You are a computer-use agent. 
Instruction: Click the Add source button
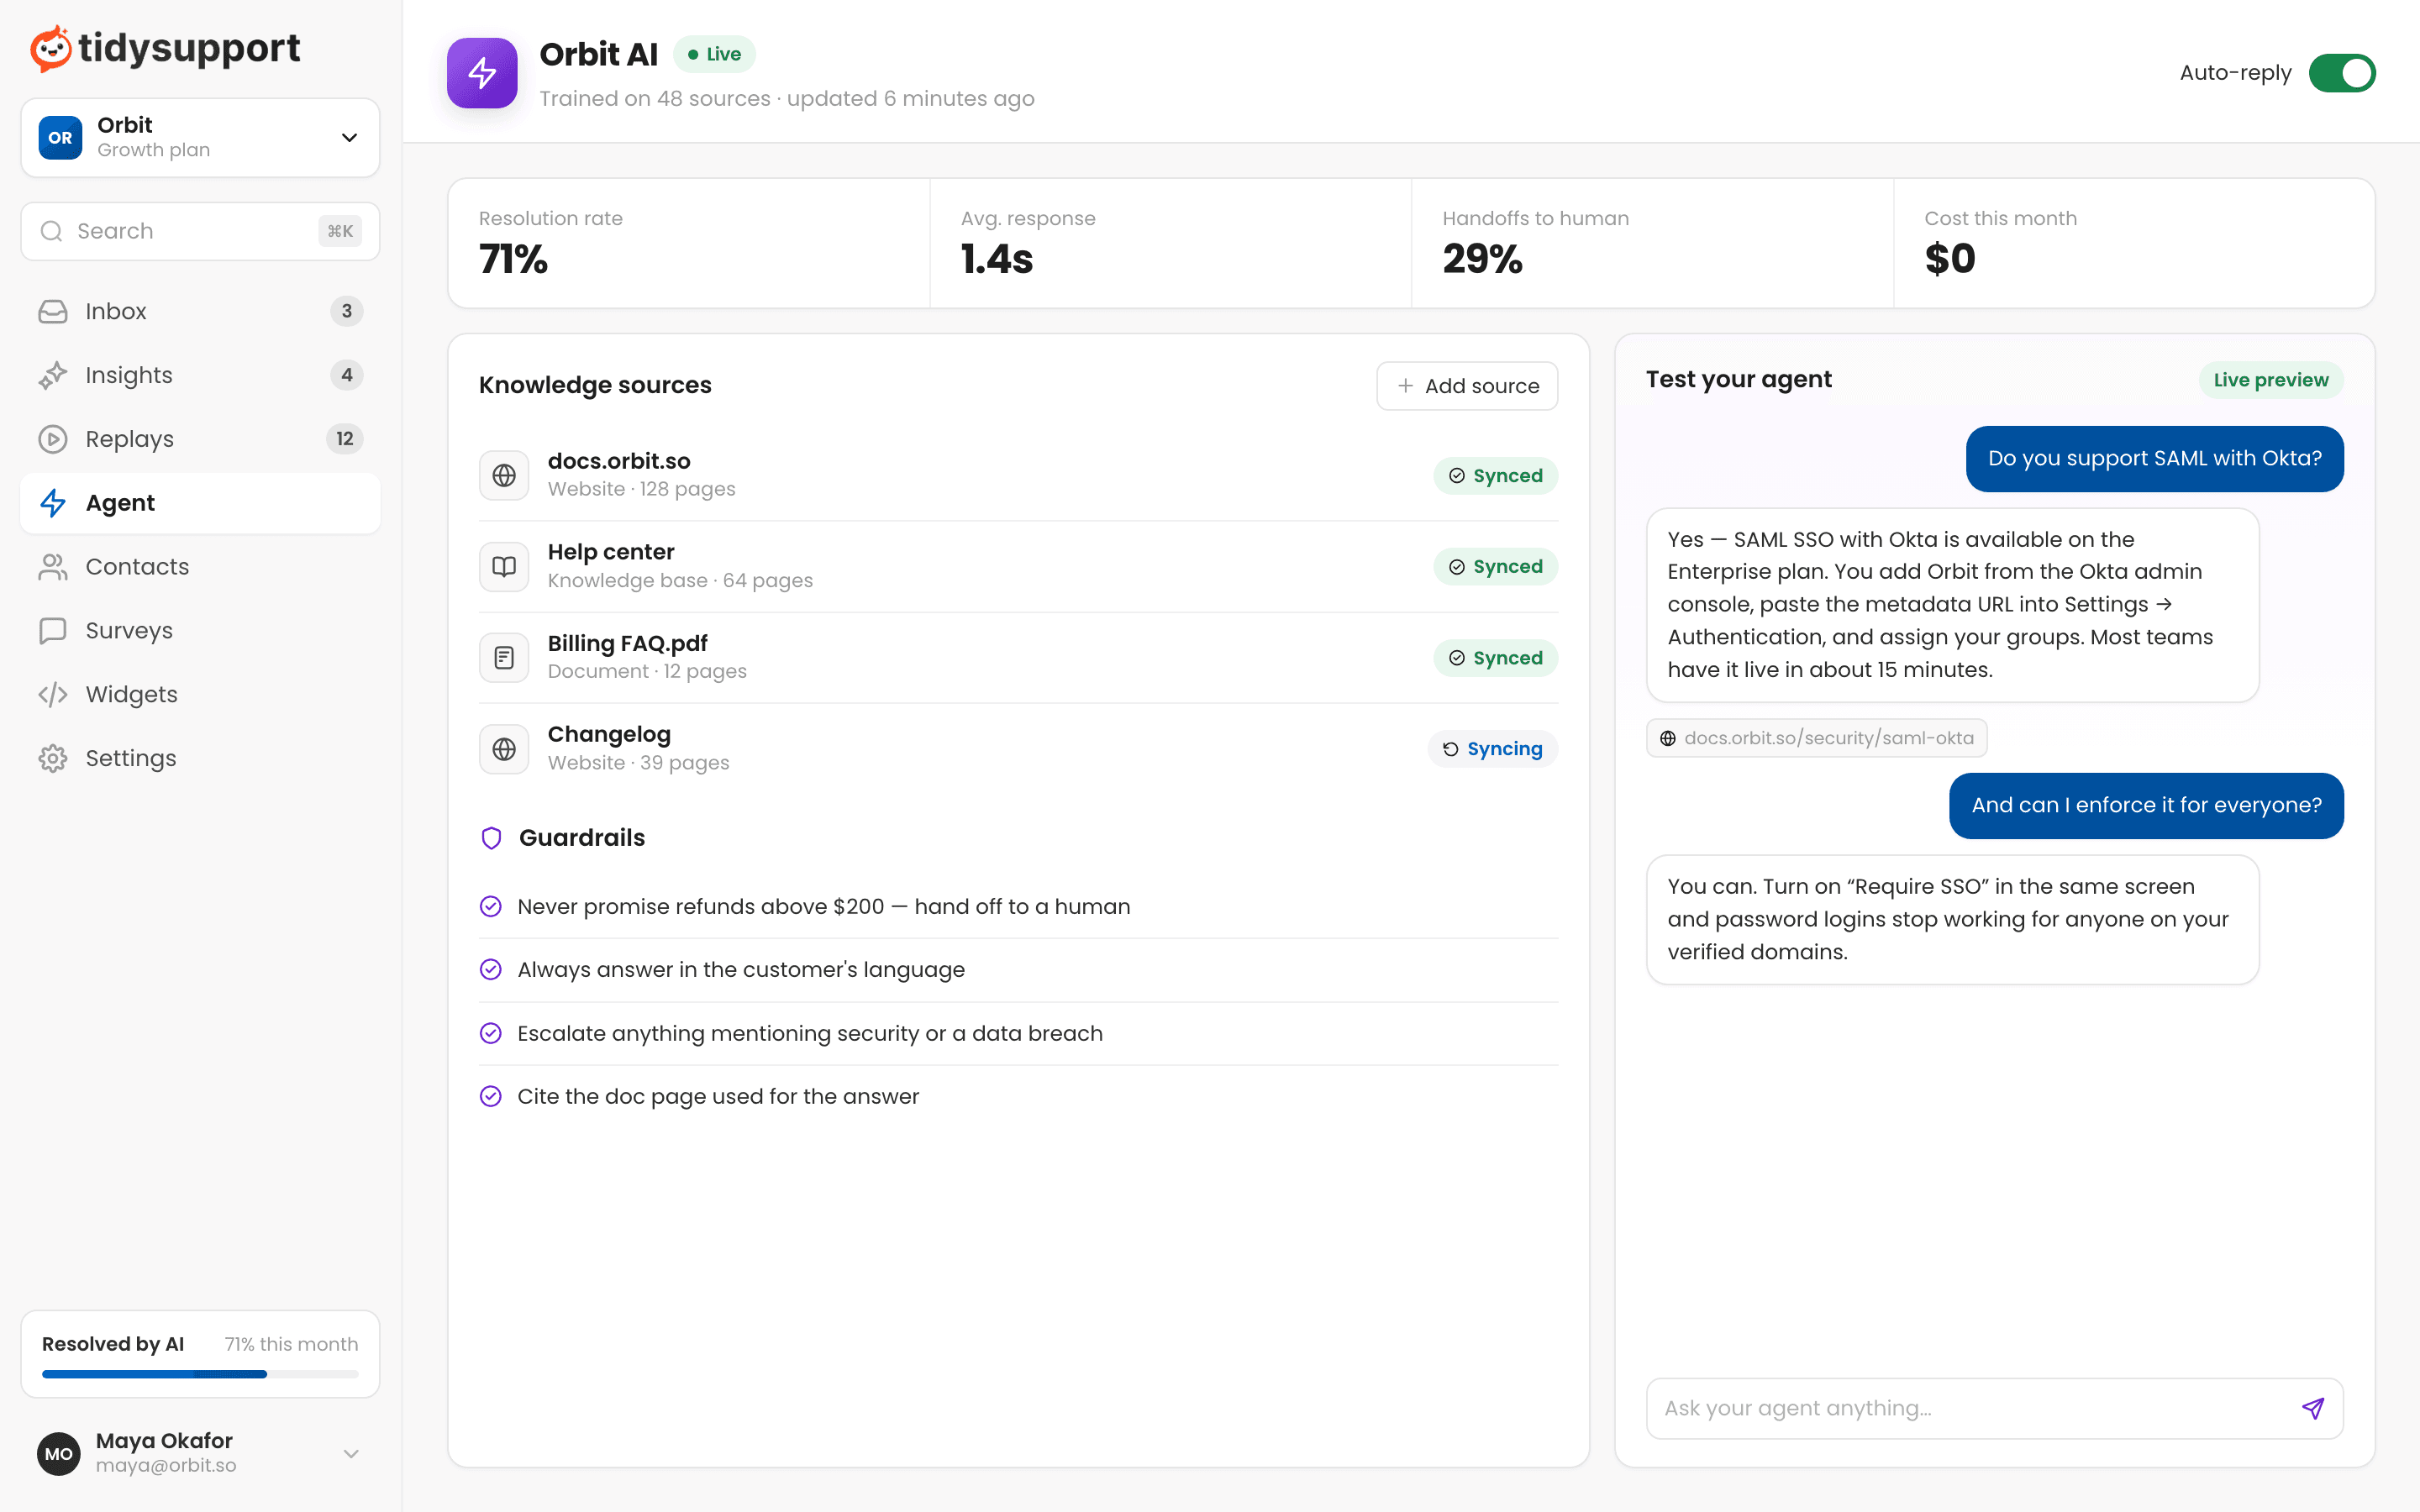1467,386
